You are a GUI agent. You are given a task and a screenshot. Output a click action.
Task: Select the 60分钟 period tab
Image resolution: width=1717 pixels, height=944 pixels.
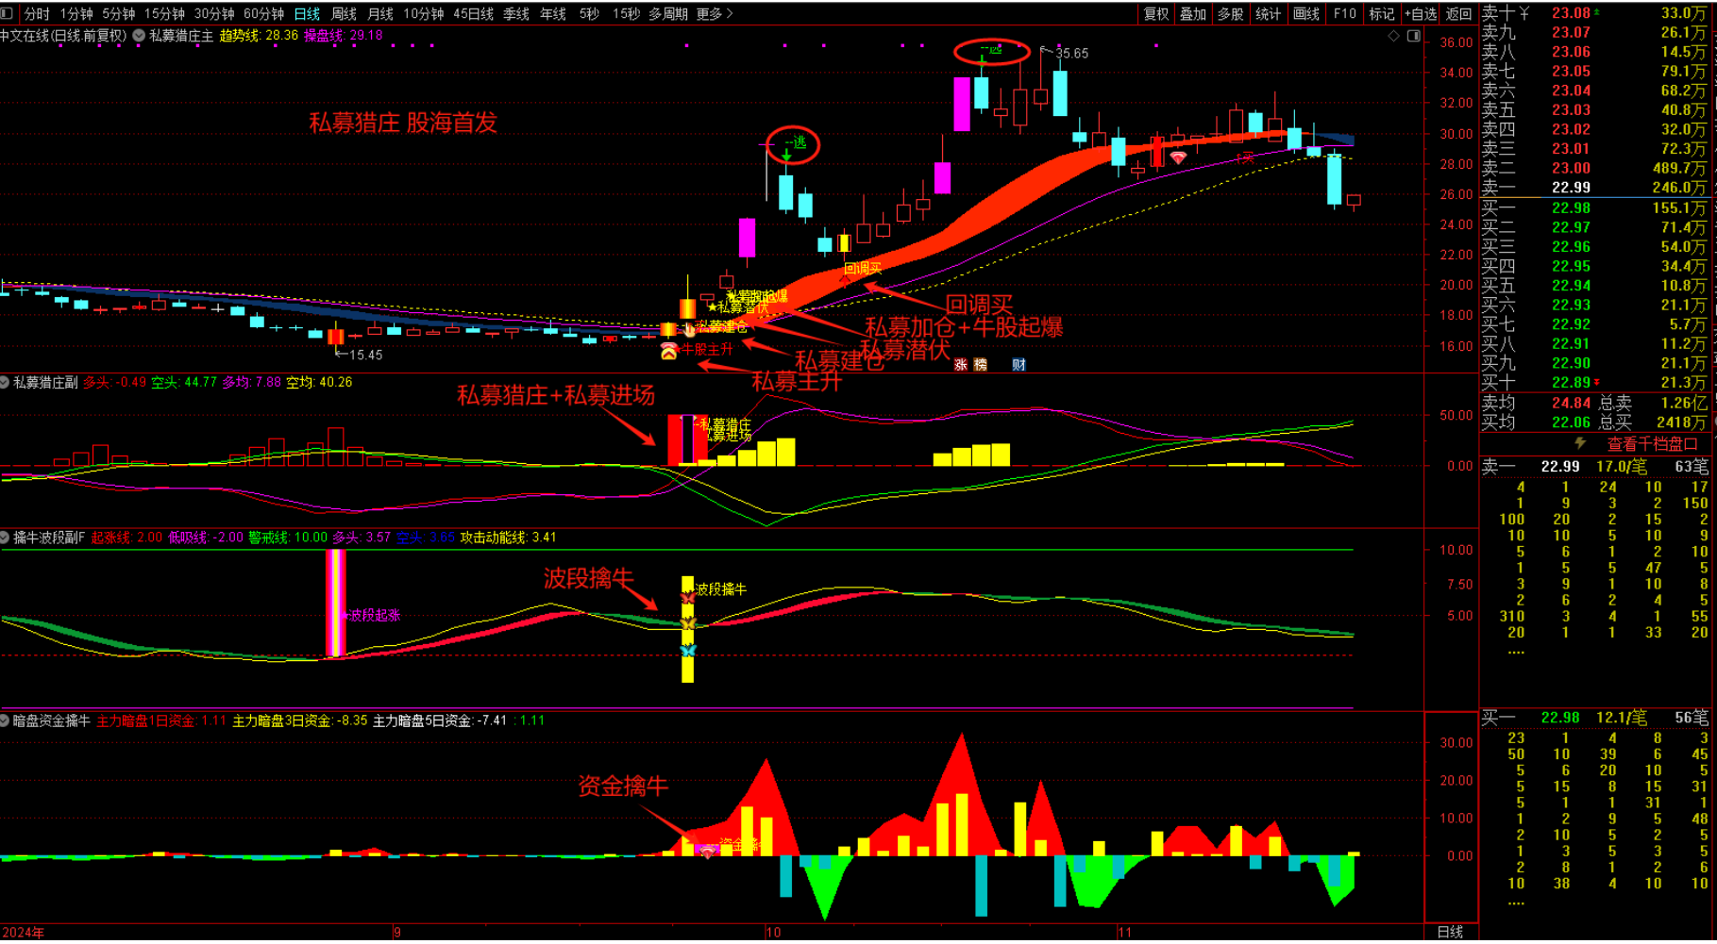pyautogui.click(x=263, y=13)
